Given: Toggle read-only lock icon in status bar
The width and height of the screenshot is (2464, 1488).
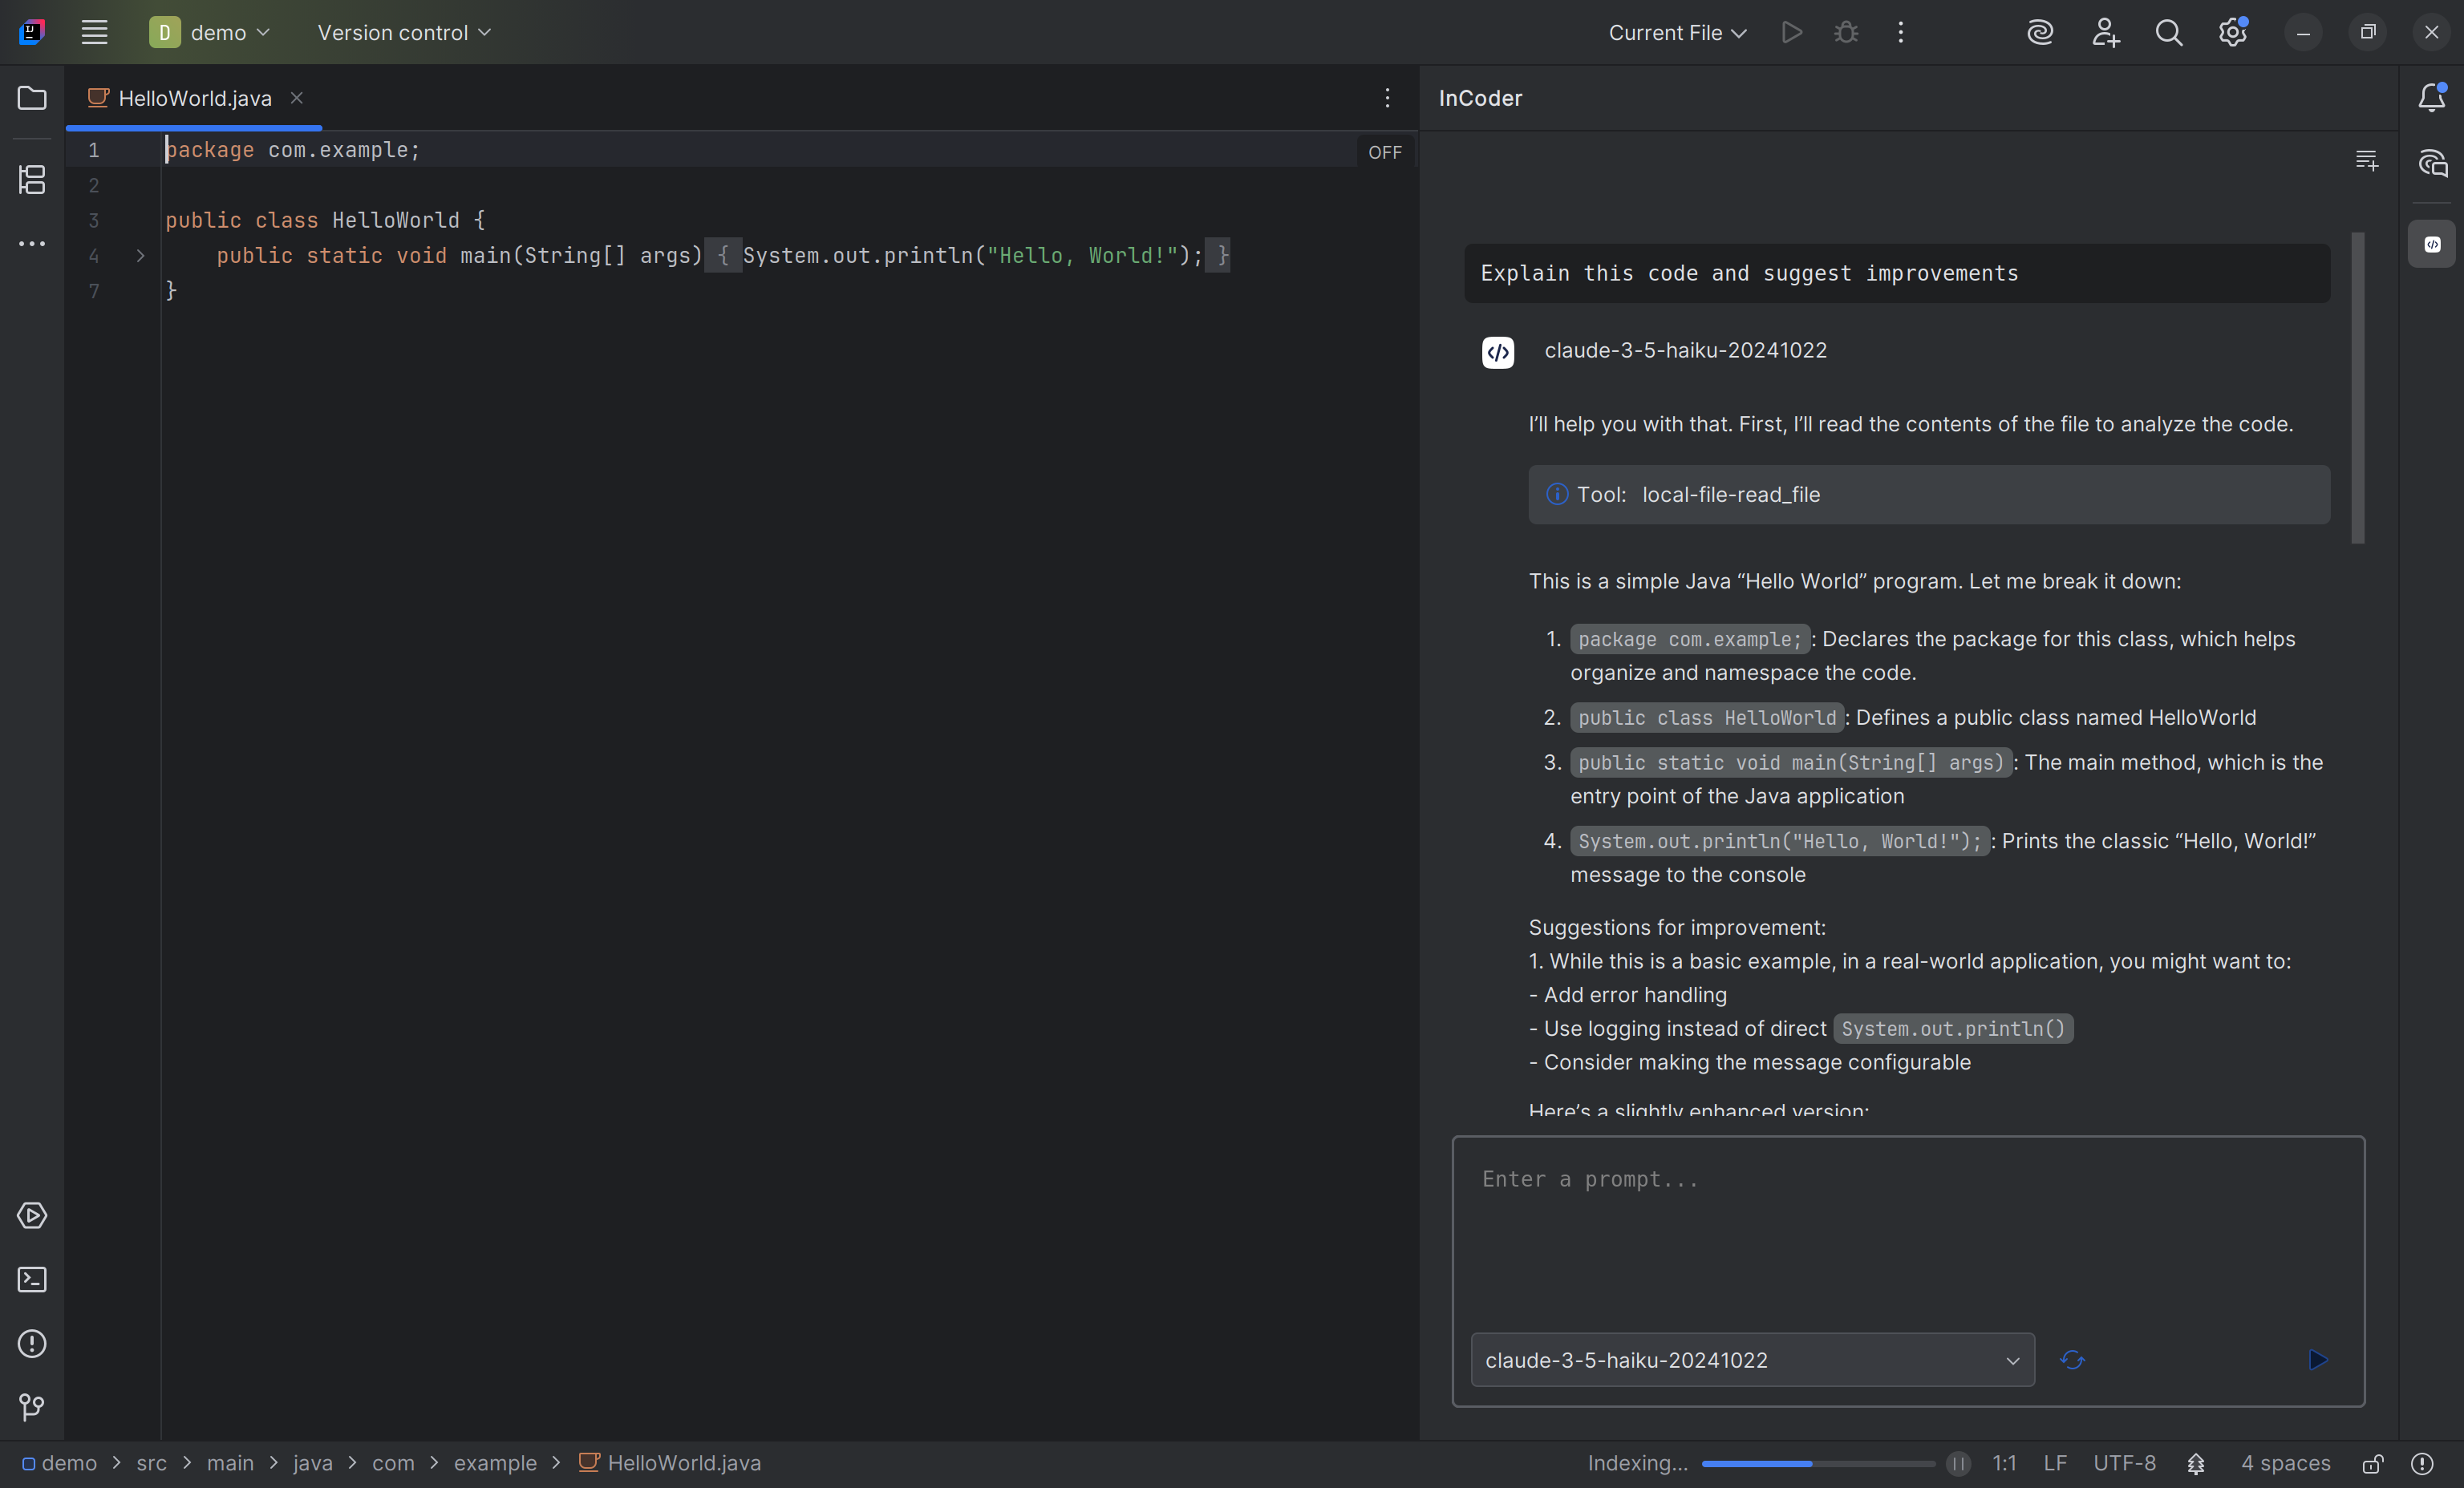Looking at the screenshot, I should 2373,1463.
